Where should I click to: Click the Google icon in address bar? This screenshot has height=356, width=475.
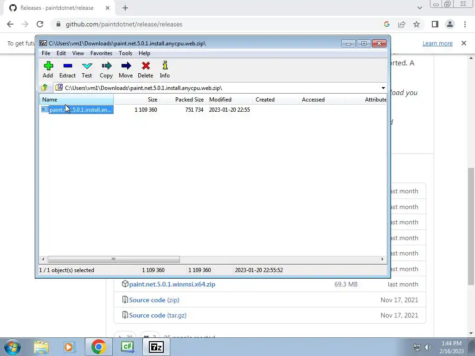[386, 24]
